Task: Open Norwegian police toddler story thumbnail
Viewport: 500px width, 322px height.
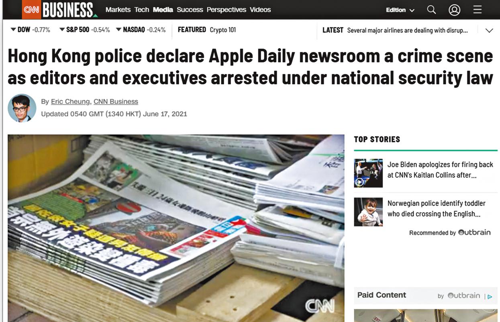Action: click(368, 212)
